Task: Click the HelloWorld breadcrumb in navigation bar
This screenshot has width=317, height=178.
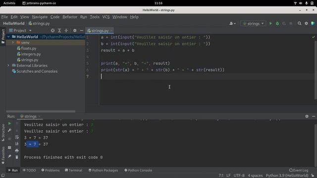Action: [14, 23]
